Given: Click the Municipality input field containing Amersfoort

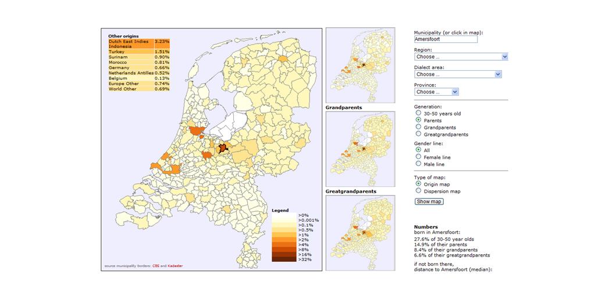Looking at the screenshot, I should tap(446, 39).
